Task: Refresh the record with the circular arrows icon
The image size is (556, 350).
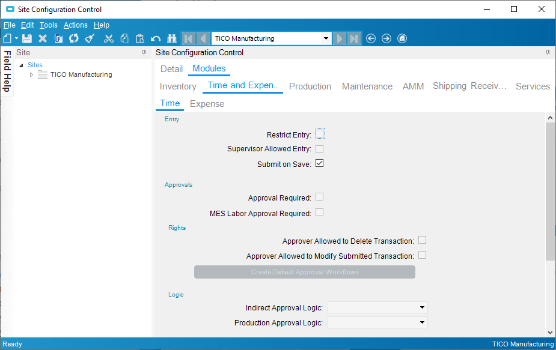Action: pyautogui.click(x=74, y=38)
